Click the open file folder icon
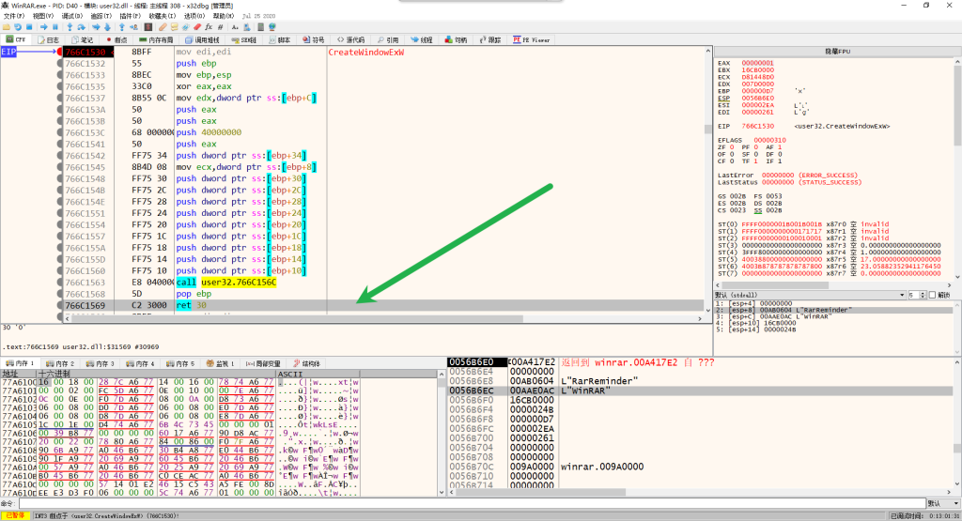This screenshot has height=521, width=962. click(x=8, y=28)
